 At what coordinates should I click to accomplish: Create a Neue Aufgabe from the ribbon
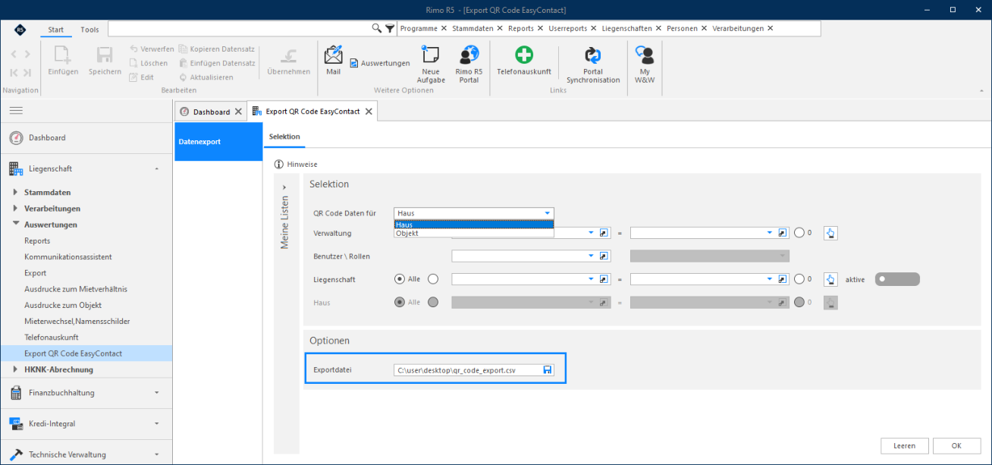pyautogui.click(x=430, y=64)
